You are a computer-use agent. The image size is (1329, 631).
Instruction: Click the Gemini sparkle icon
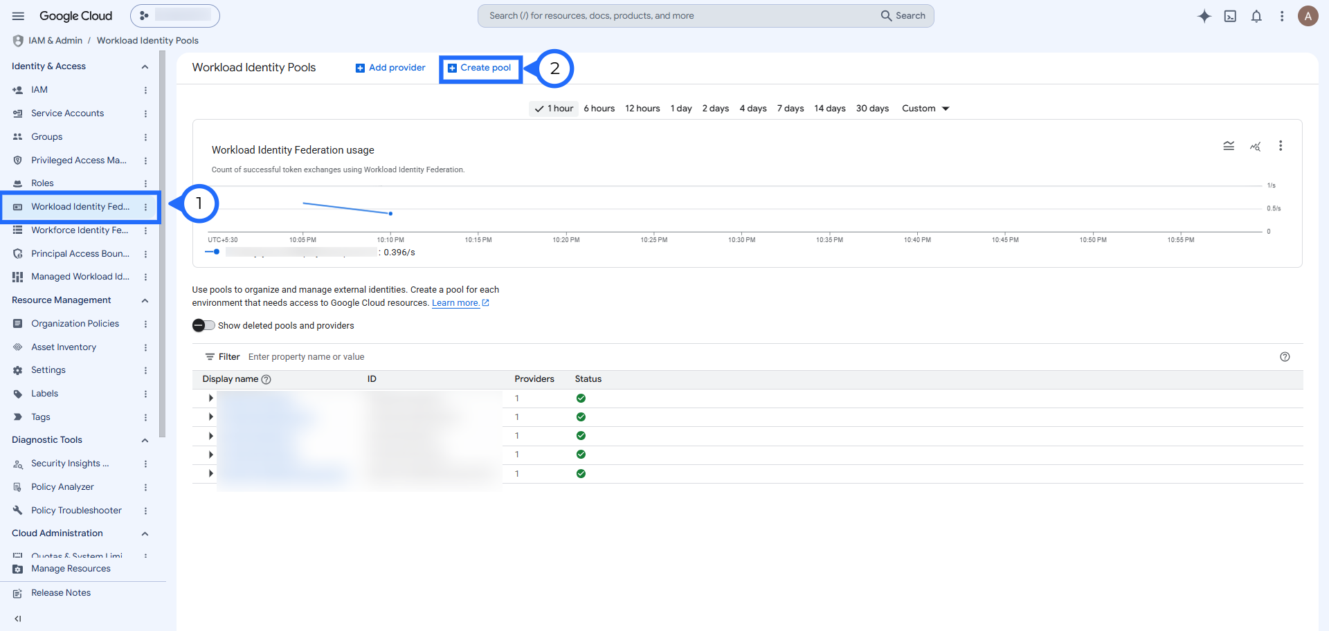[x=1204, y=16]
